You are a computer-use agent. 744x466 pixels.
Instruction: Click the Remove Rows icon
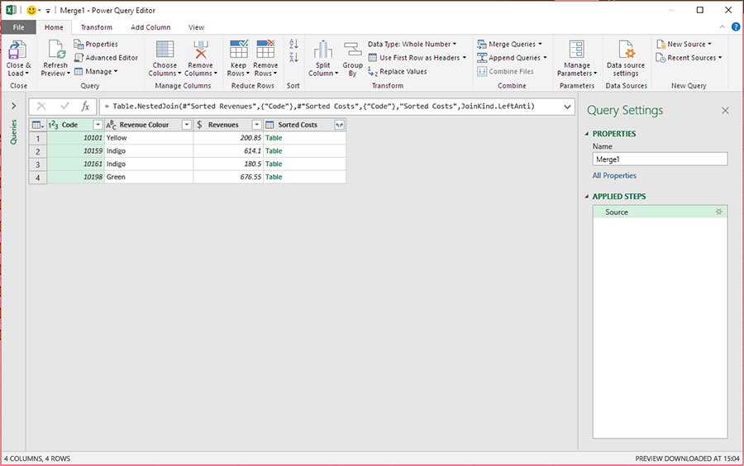point(265,50)
